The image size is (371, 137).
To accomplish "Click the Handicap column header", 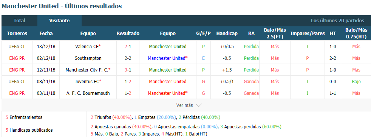I will [227, 33].
